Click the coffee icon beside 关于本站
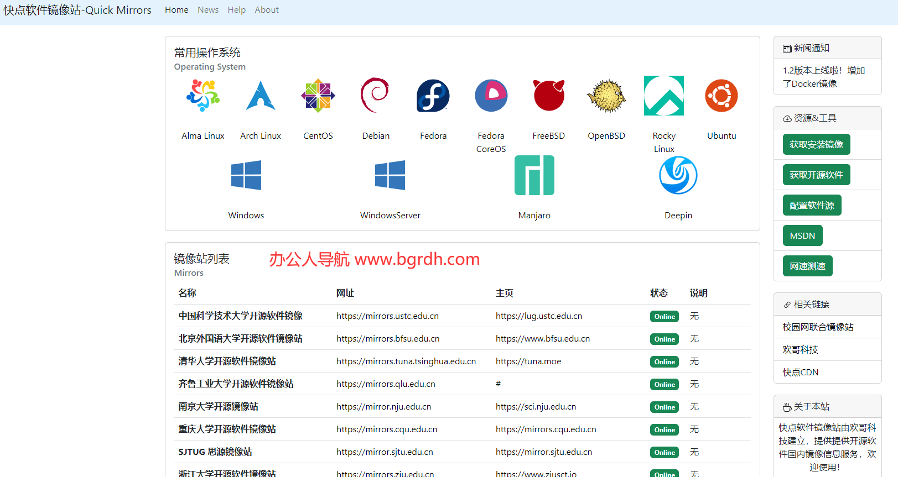 pos(787,407)
